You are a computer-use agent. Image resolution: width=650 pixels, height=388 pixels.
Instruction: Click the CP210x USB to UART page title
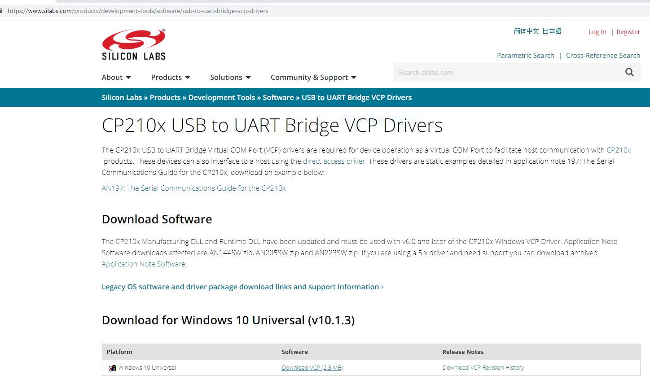[272, 126]
